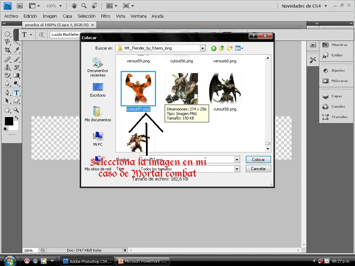Screen dimensions: 355x266
Task: Select the Healing Brush tool
Action: click(7, 59)
